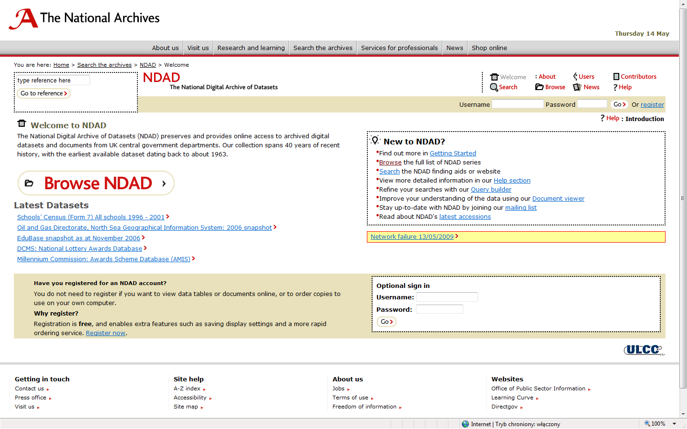Screen dimensions: 687x429
Task: Click the News newspaper icon
Action: pyautogui.click(x=577, y=87)
